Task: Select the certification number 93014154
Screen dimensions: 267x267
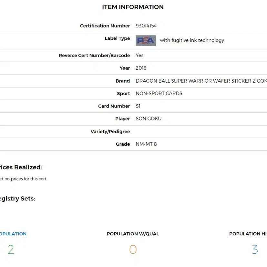Action: click(146, 26)
